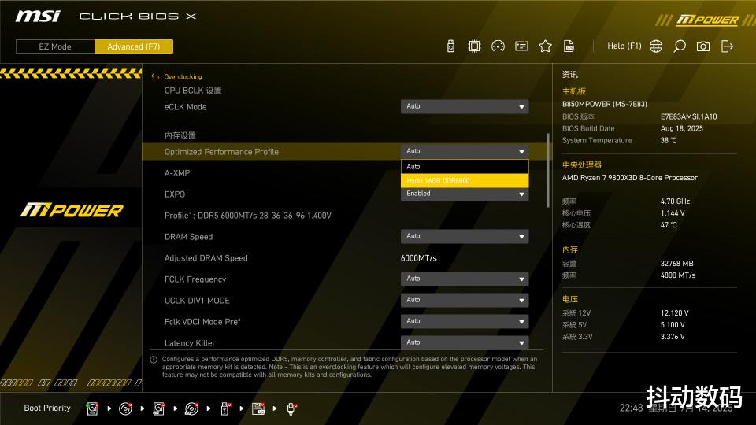Collapse Optimized Performance Profile dropdown
The height and width of the screenshot is (425, 756).
pos(465,151)
